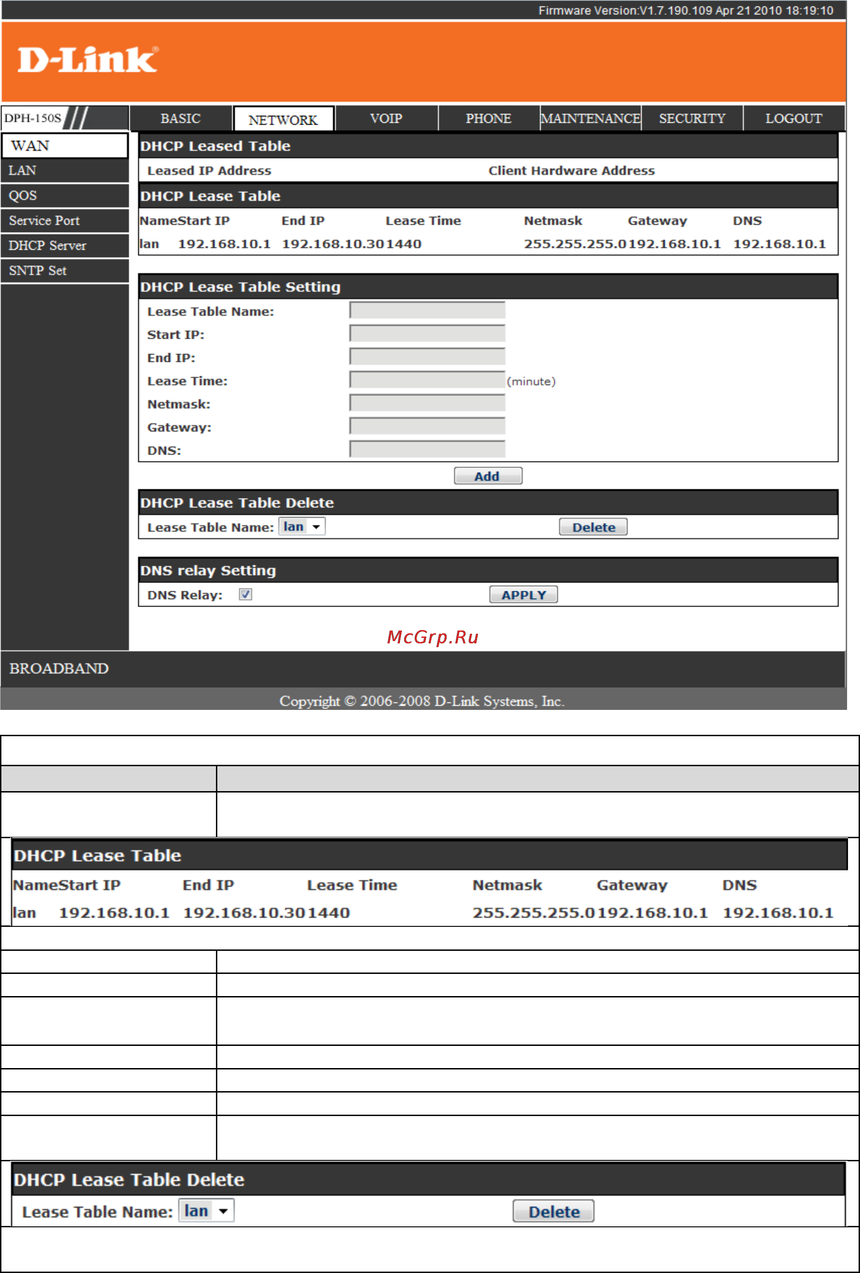Click the Start IP input field
This screenshot has width=860, height=1273.
427,334
